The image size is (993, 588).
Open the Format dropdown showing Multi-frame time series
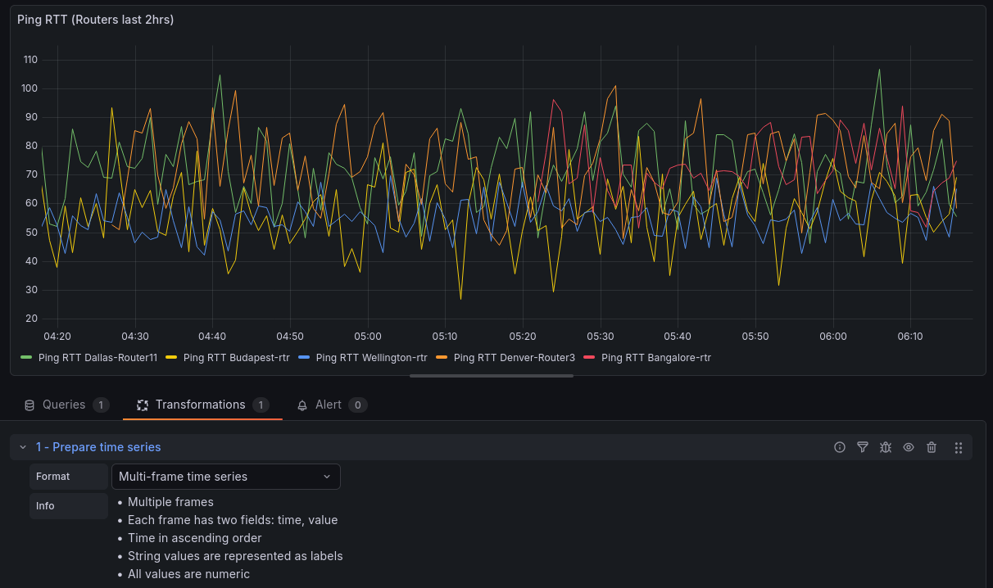pos(225,477)
